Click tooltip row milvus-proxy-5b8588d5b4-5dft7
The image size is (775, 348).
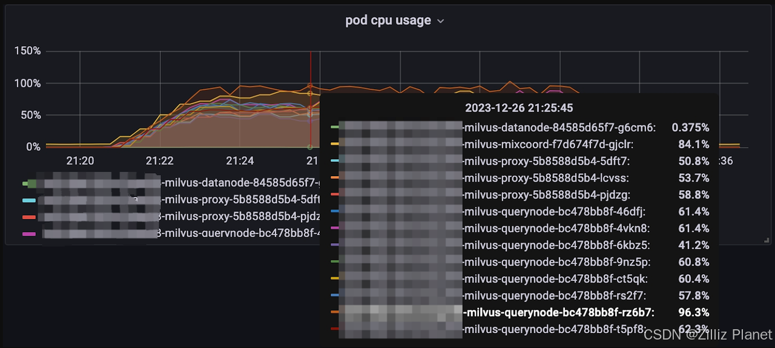520,162
